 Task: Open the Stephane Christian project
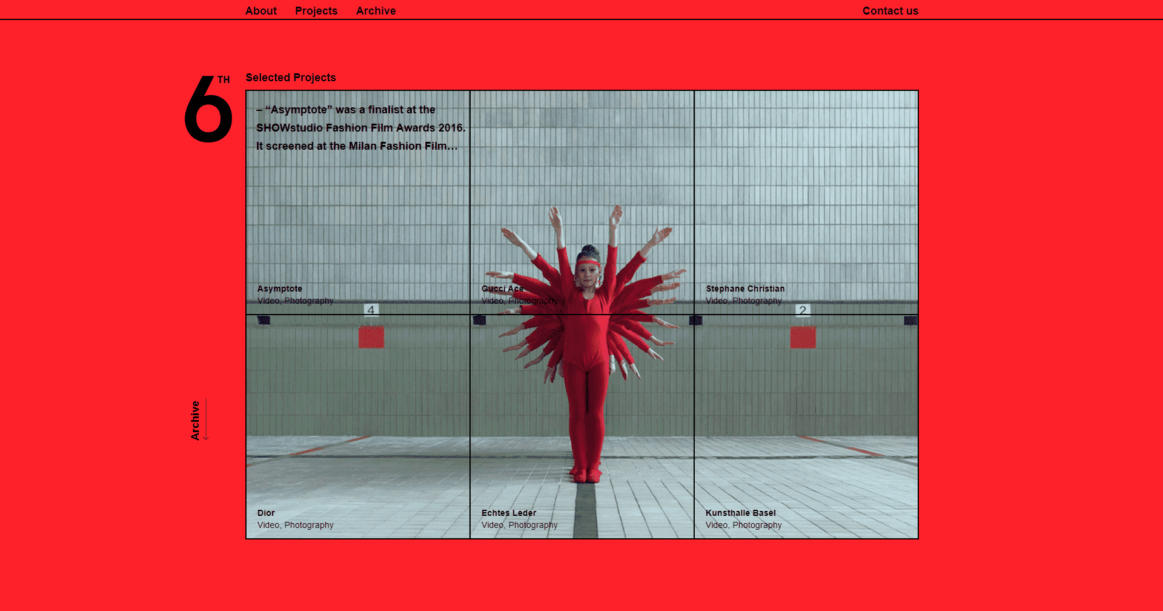point(745,289)
